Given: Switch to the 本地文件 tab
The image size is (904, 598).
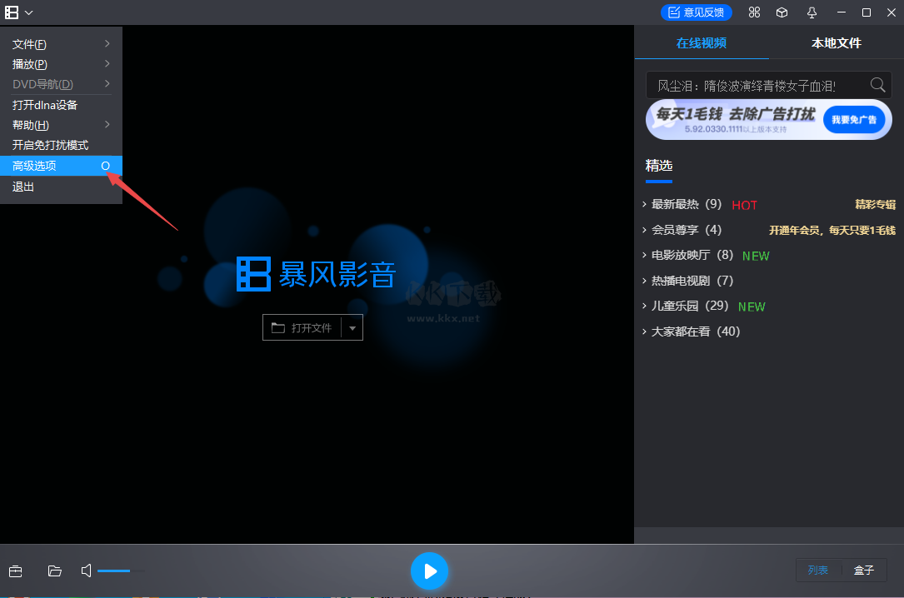Looking at the screenshot, I should pos(836,42).
